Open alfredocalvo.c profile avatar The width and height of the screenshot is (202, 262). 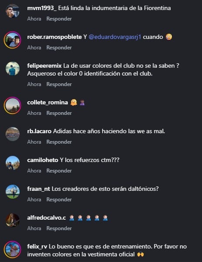pyautogui.click(x=13, y=221)
